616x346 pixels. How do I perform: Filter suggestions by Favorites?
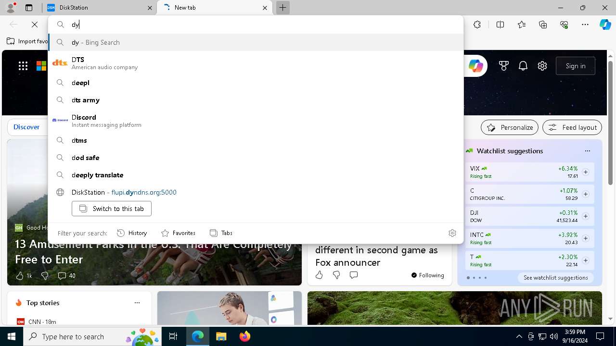tap(178, 233)
